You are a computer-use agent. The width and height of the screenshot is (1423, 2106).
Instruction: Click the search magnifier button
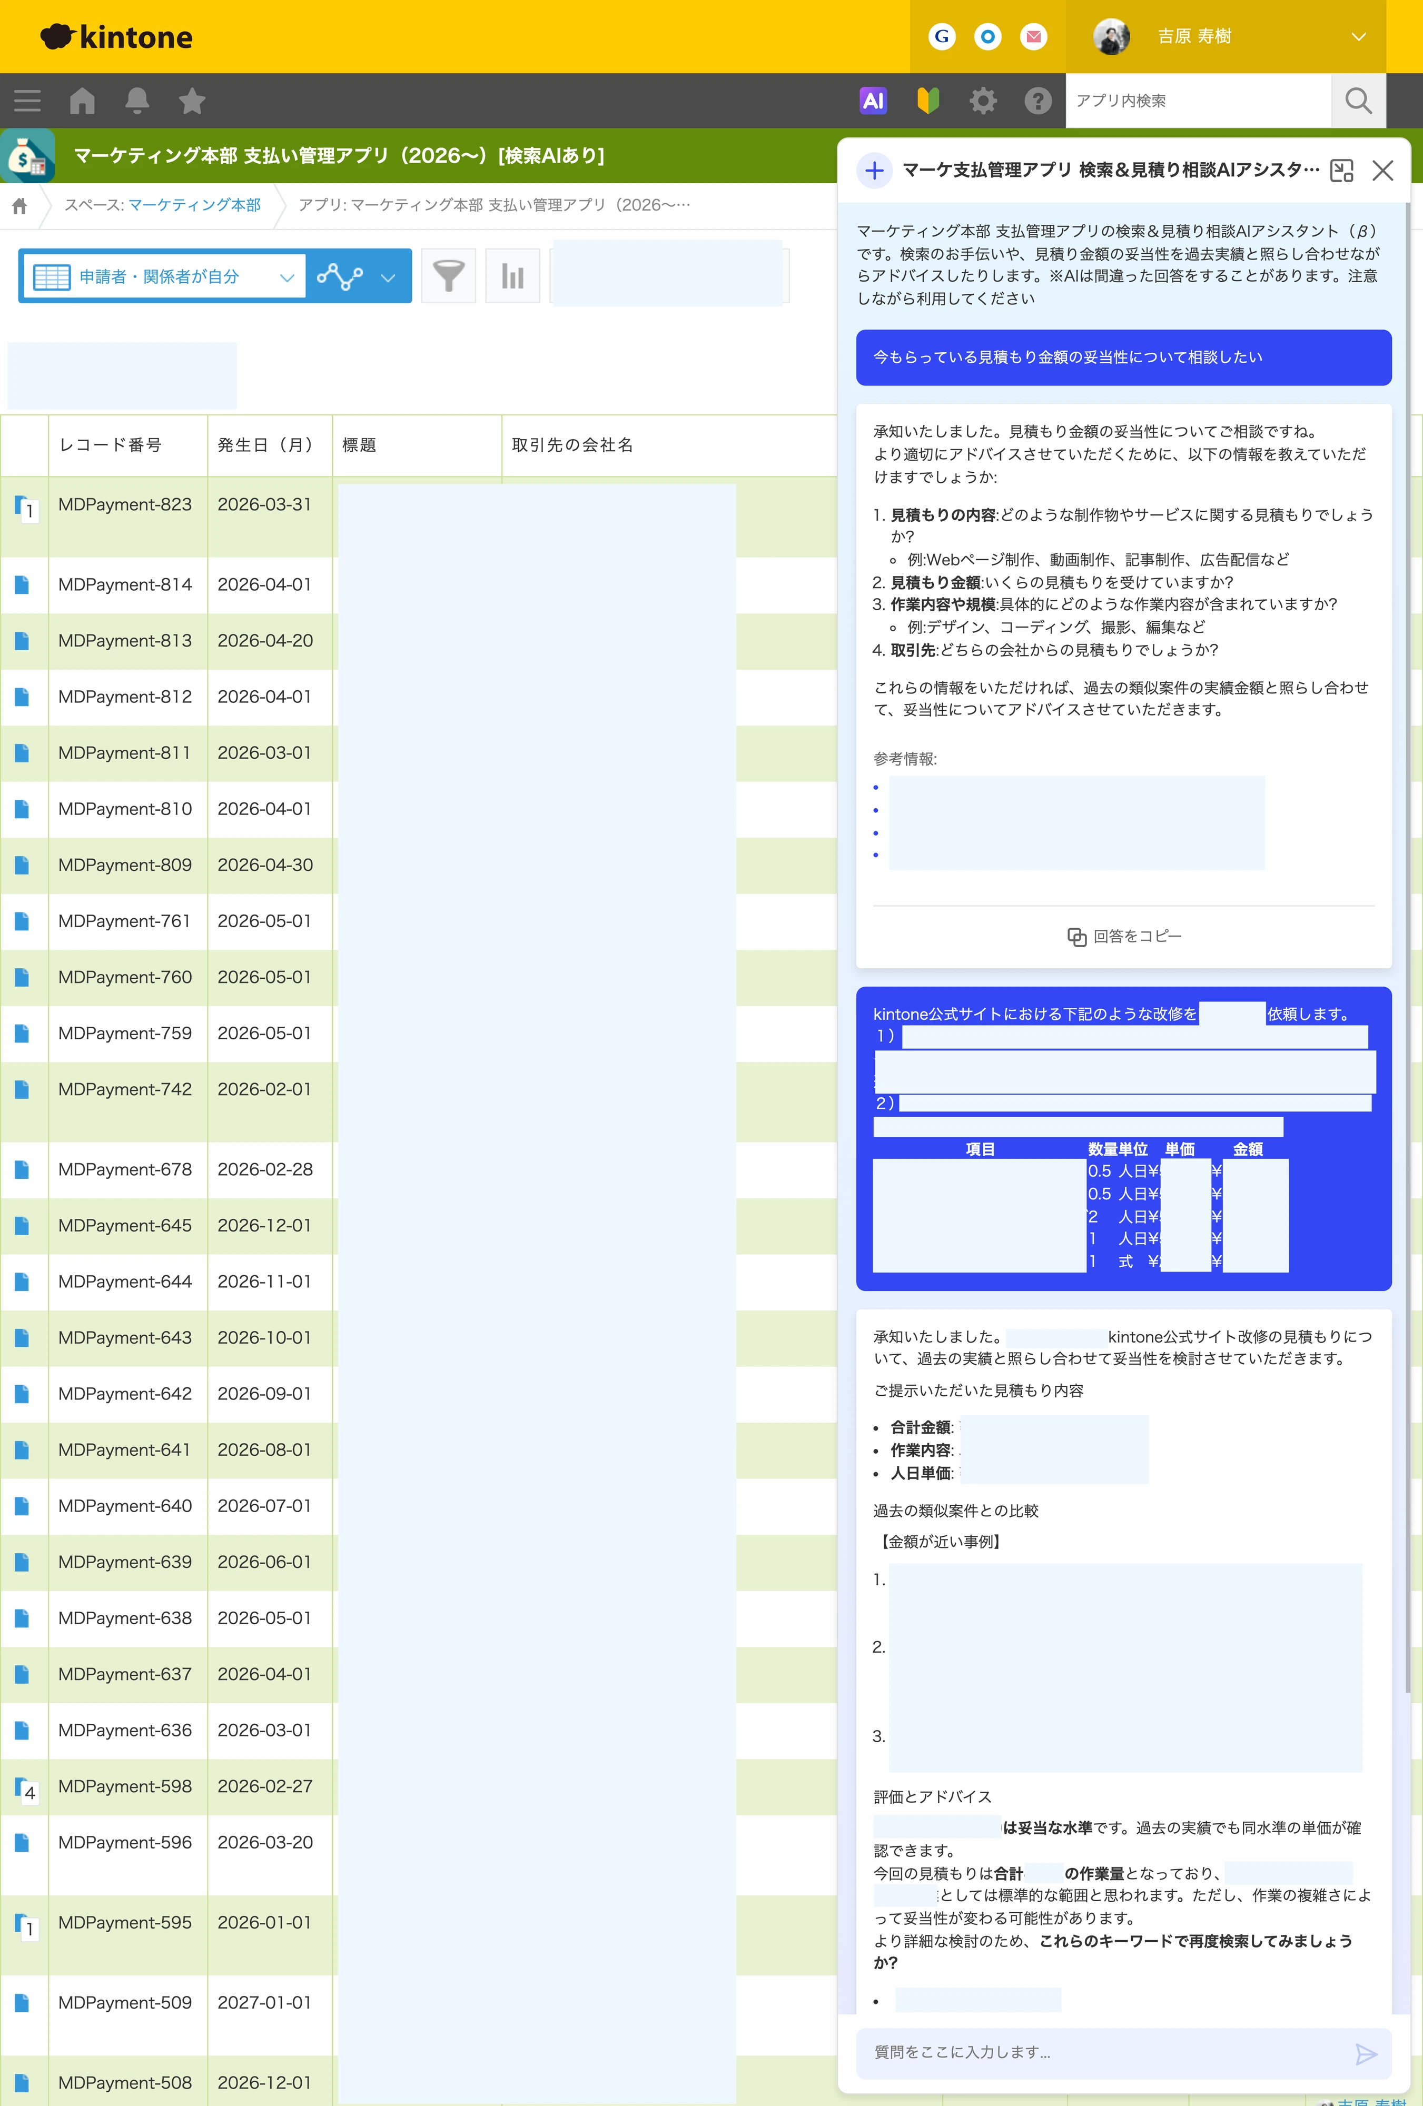click(x=1358, y=101)
